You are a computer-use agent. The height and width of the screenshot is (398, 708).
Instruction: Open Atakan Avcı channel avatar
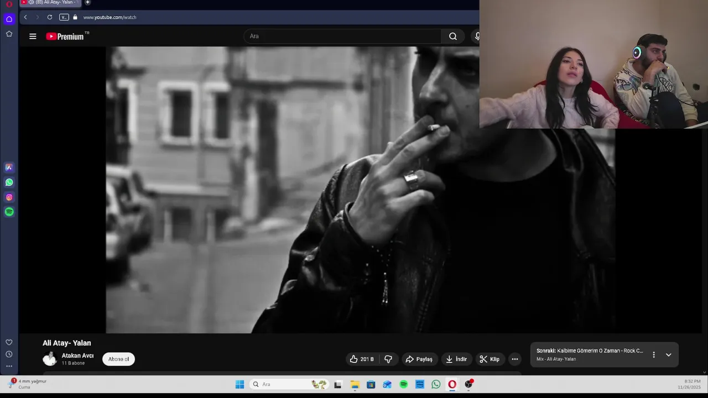point(50,359)
